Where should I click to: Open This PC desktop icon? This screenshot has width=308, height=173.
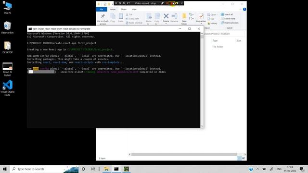point(7,8)
